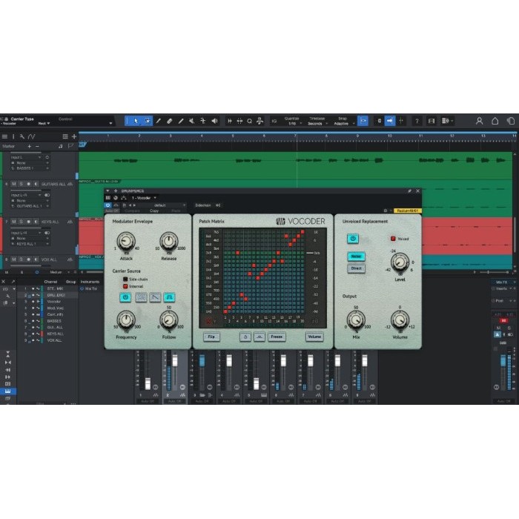Open the Channel tab in mixer list
Image resolution: width=519 pixels, height=519 pixels.
coord(50,282)
